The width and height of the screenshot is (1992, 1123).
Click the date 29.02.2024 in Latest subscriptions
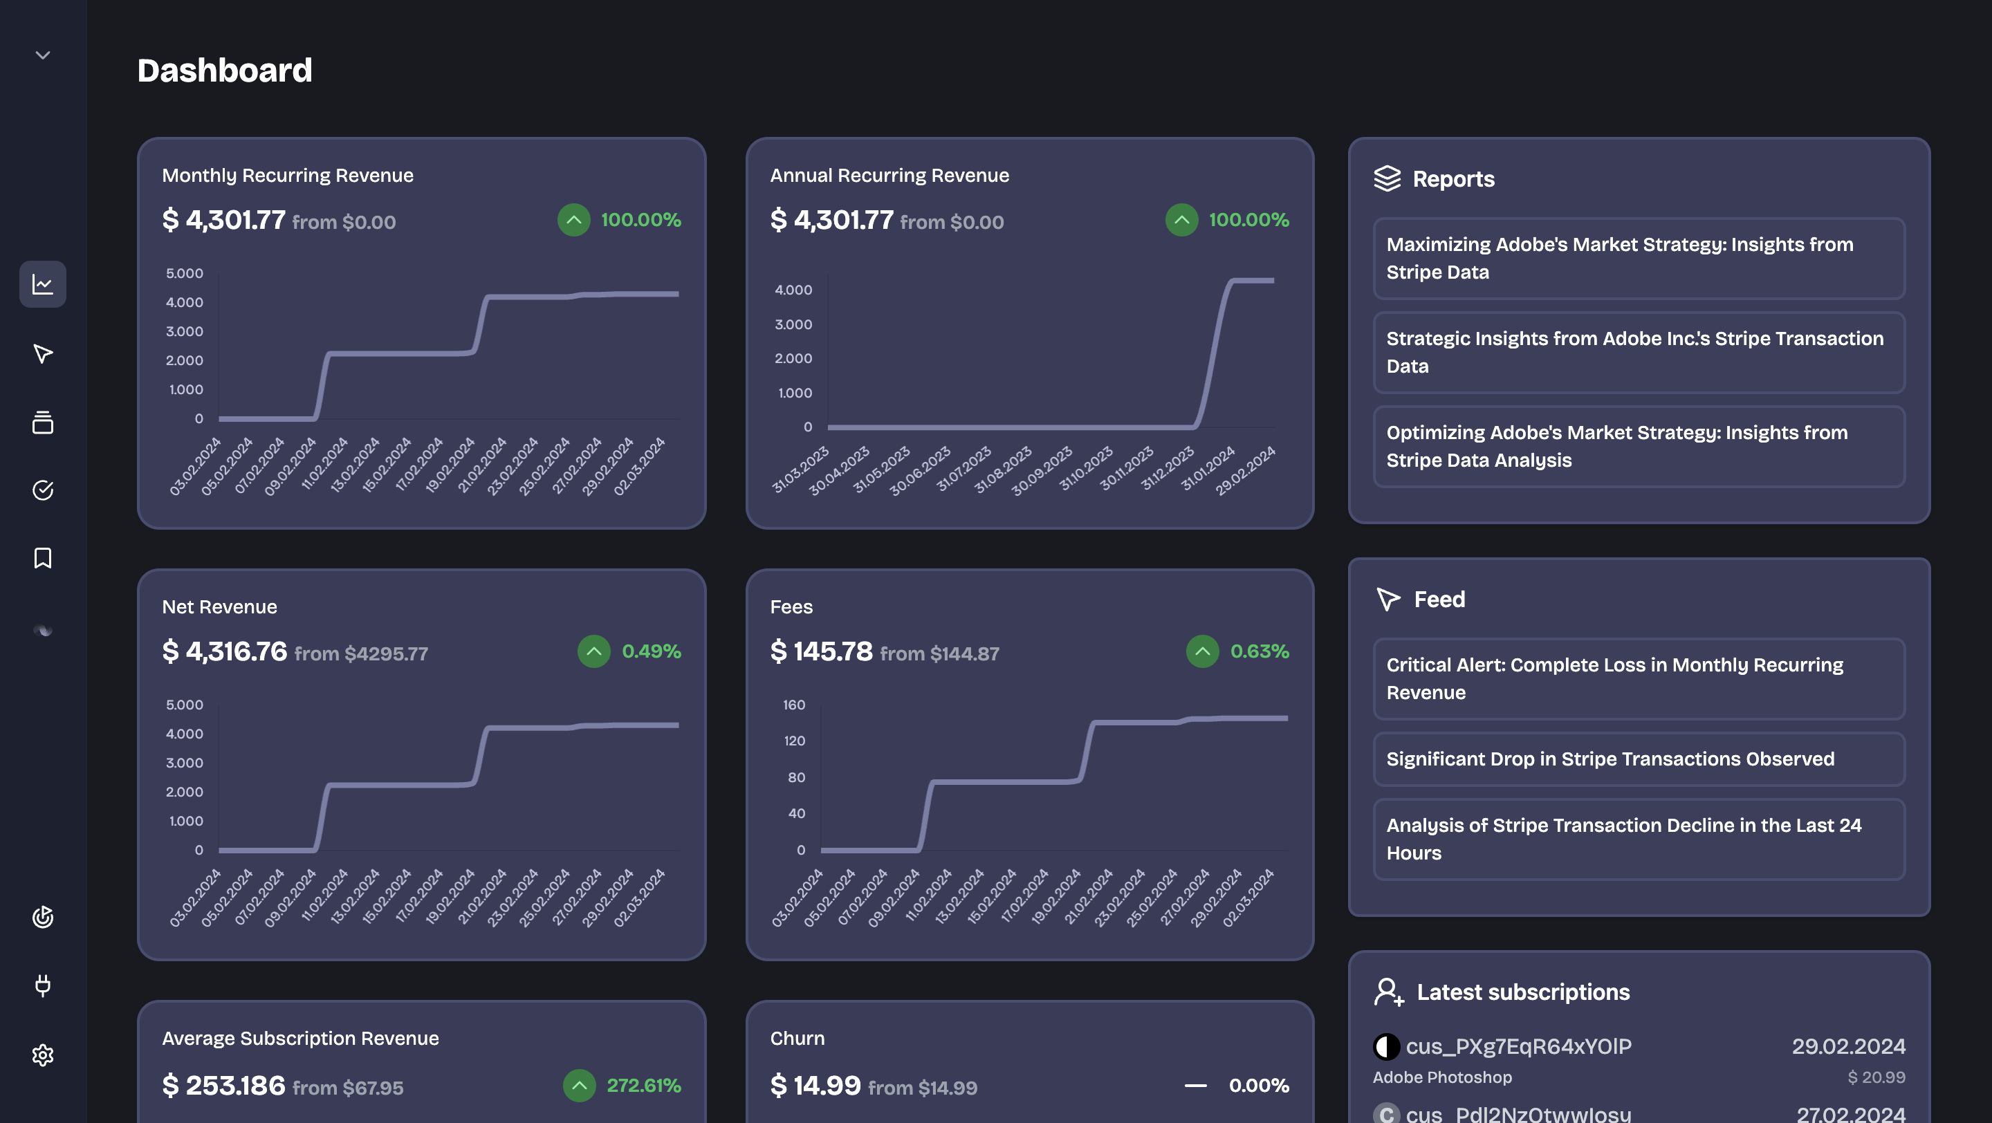(1848, 1046)
